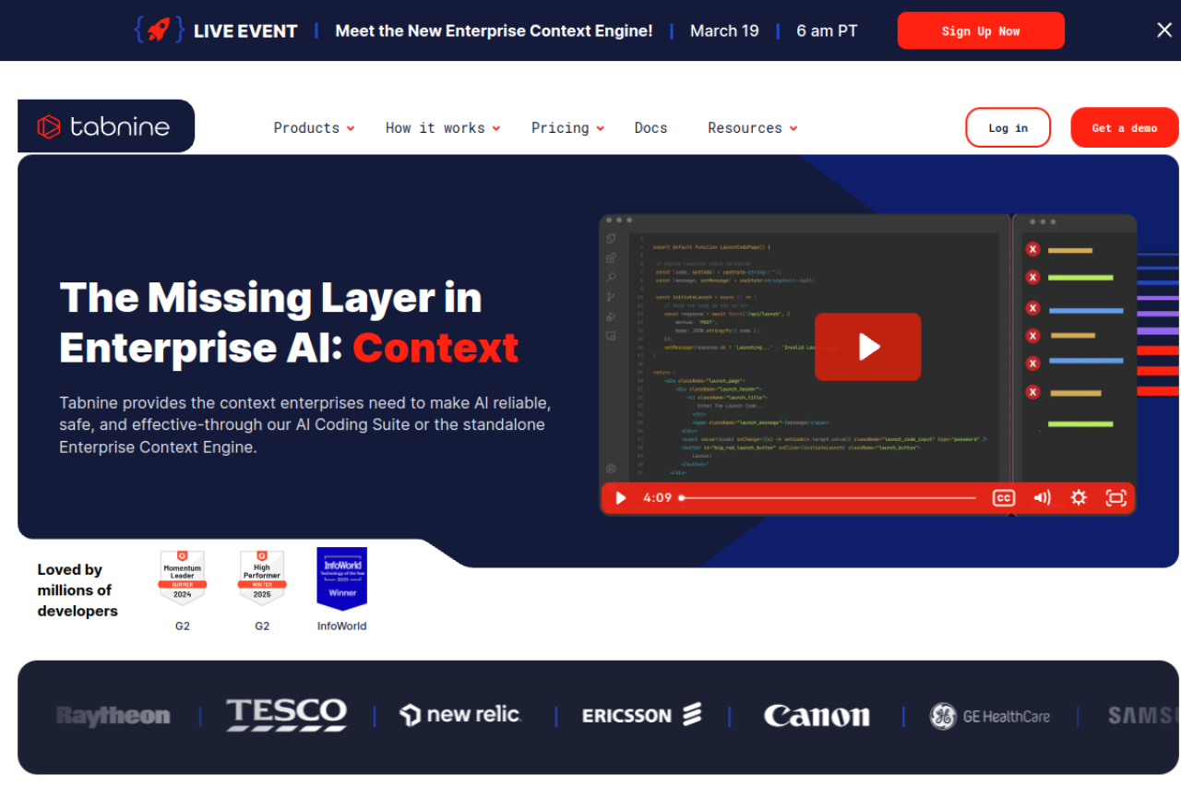Expand the Pricing dropdown chevron
Viewport: 1181px width, 787px height.
(601, 129)
